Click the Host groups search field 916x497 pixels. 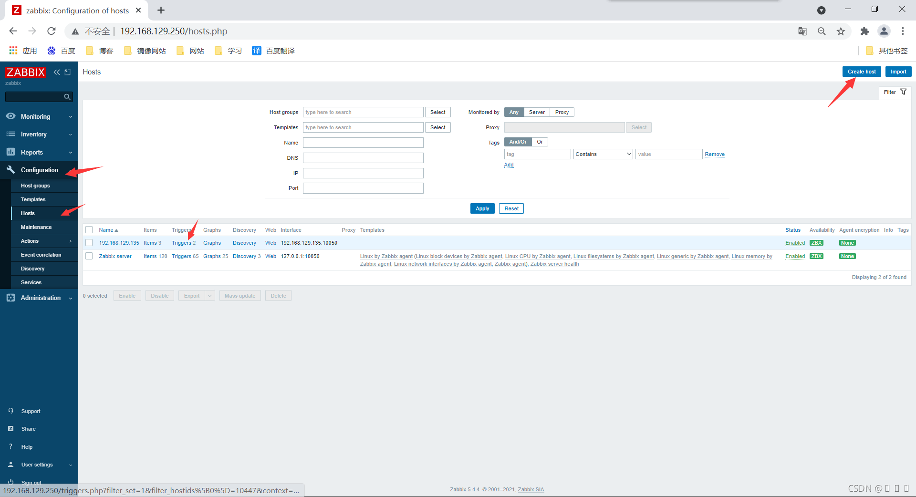[363, 112]
